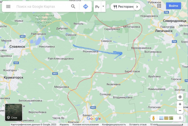
Task: Open the Google apps grid
Action: click(159, 6)
